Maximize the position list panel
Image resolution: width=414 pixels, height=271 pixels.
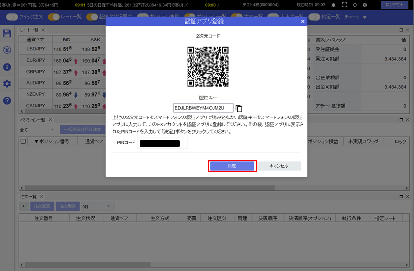pyautogui.click(x=401, y=120)
